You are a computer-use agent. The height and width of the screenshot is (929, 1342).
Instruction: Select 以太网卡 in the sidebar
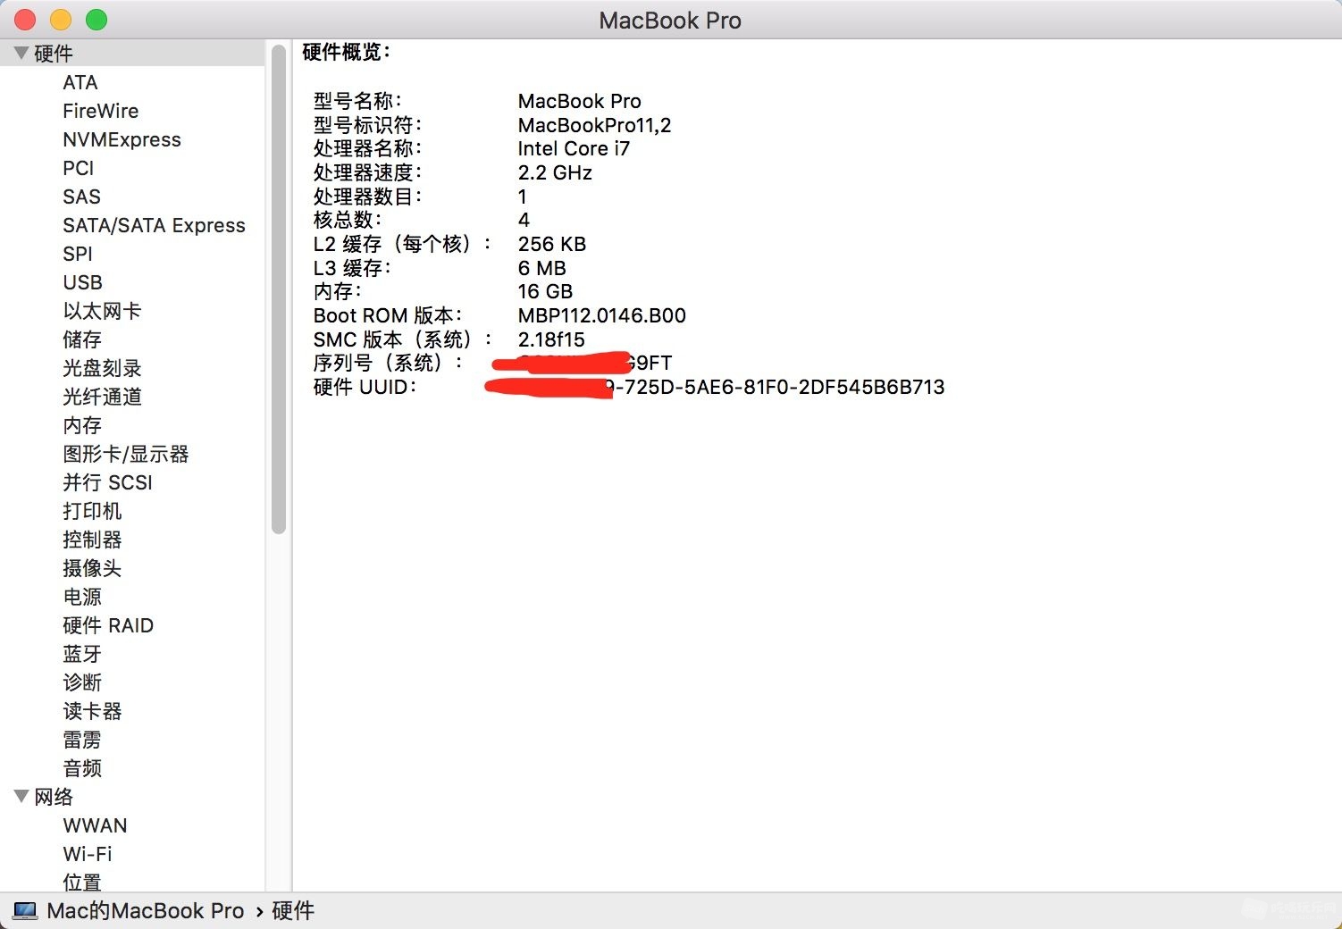tap(102, 311)
